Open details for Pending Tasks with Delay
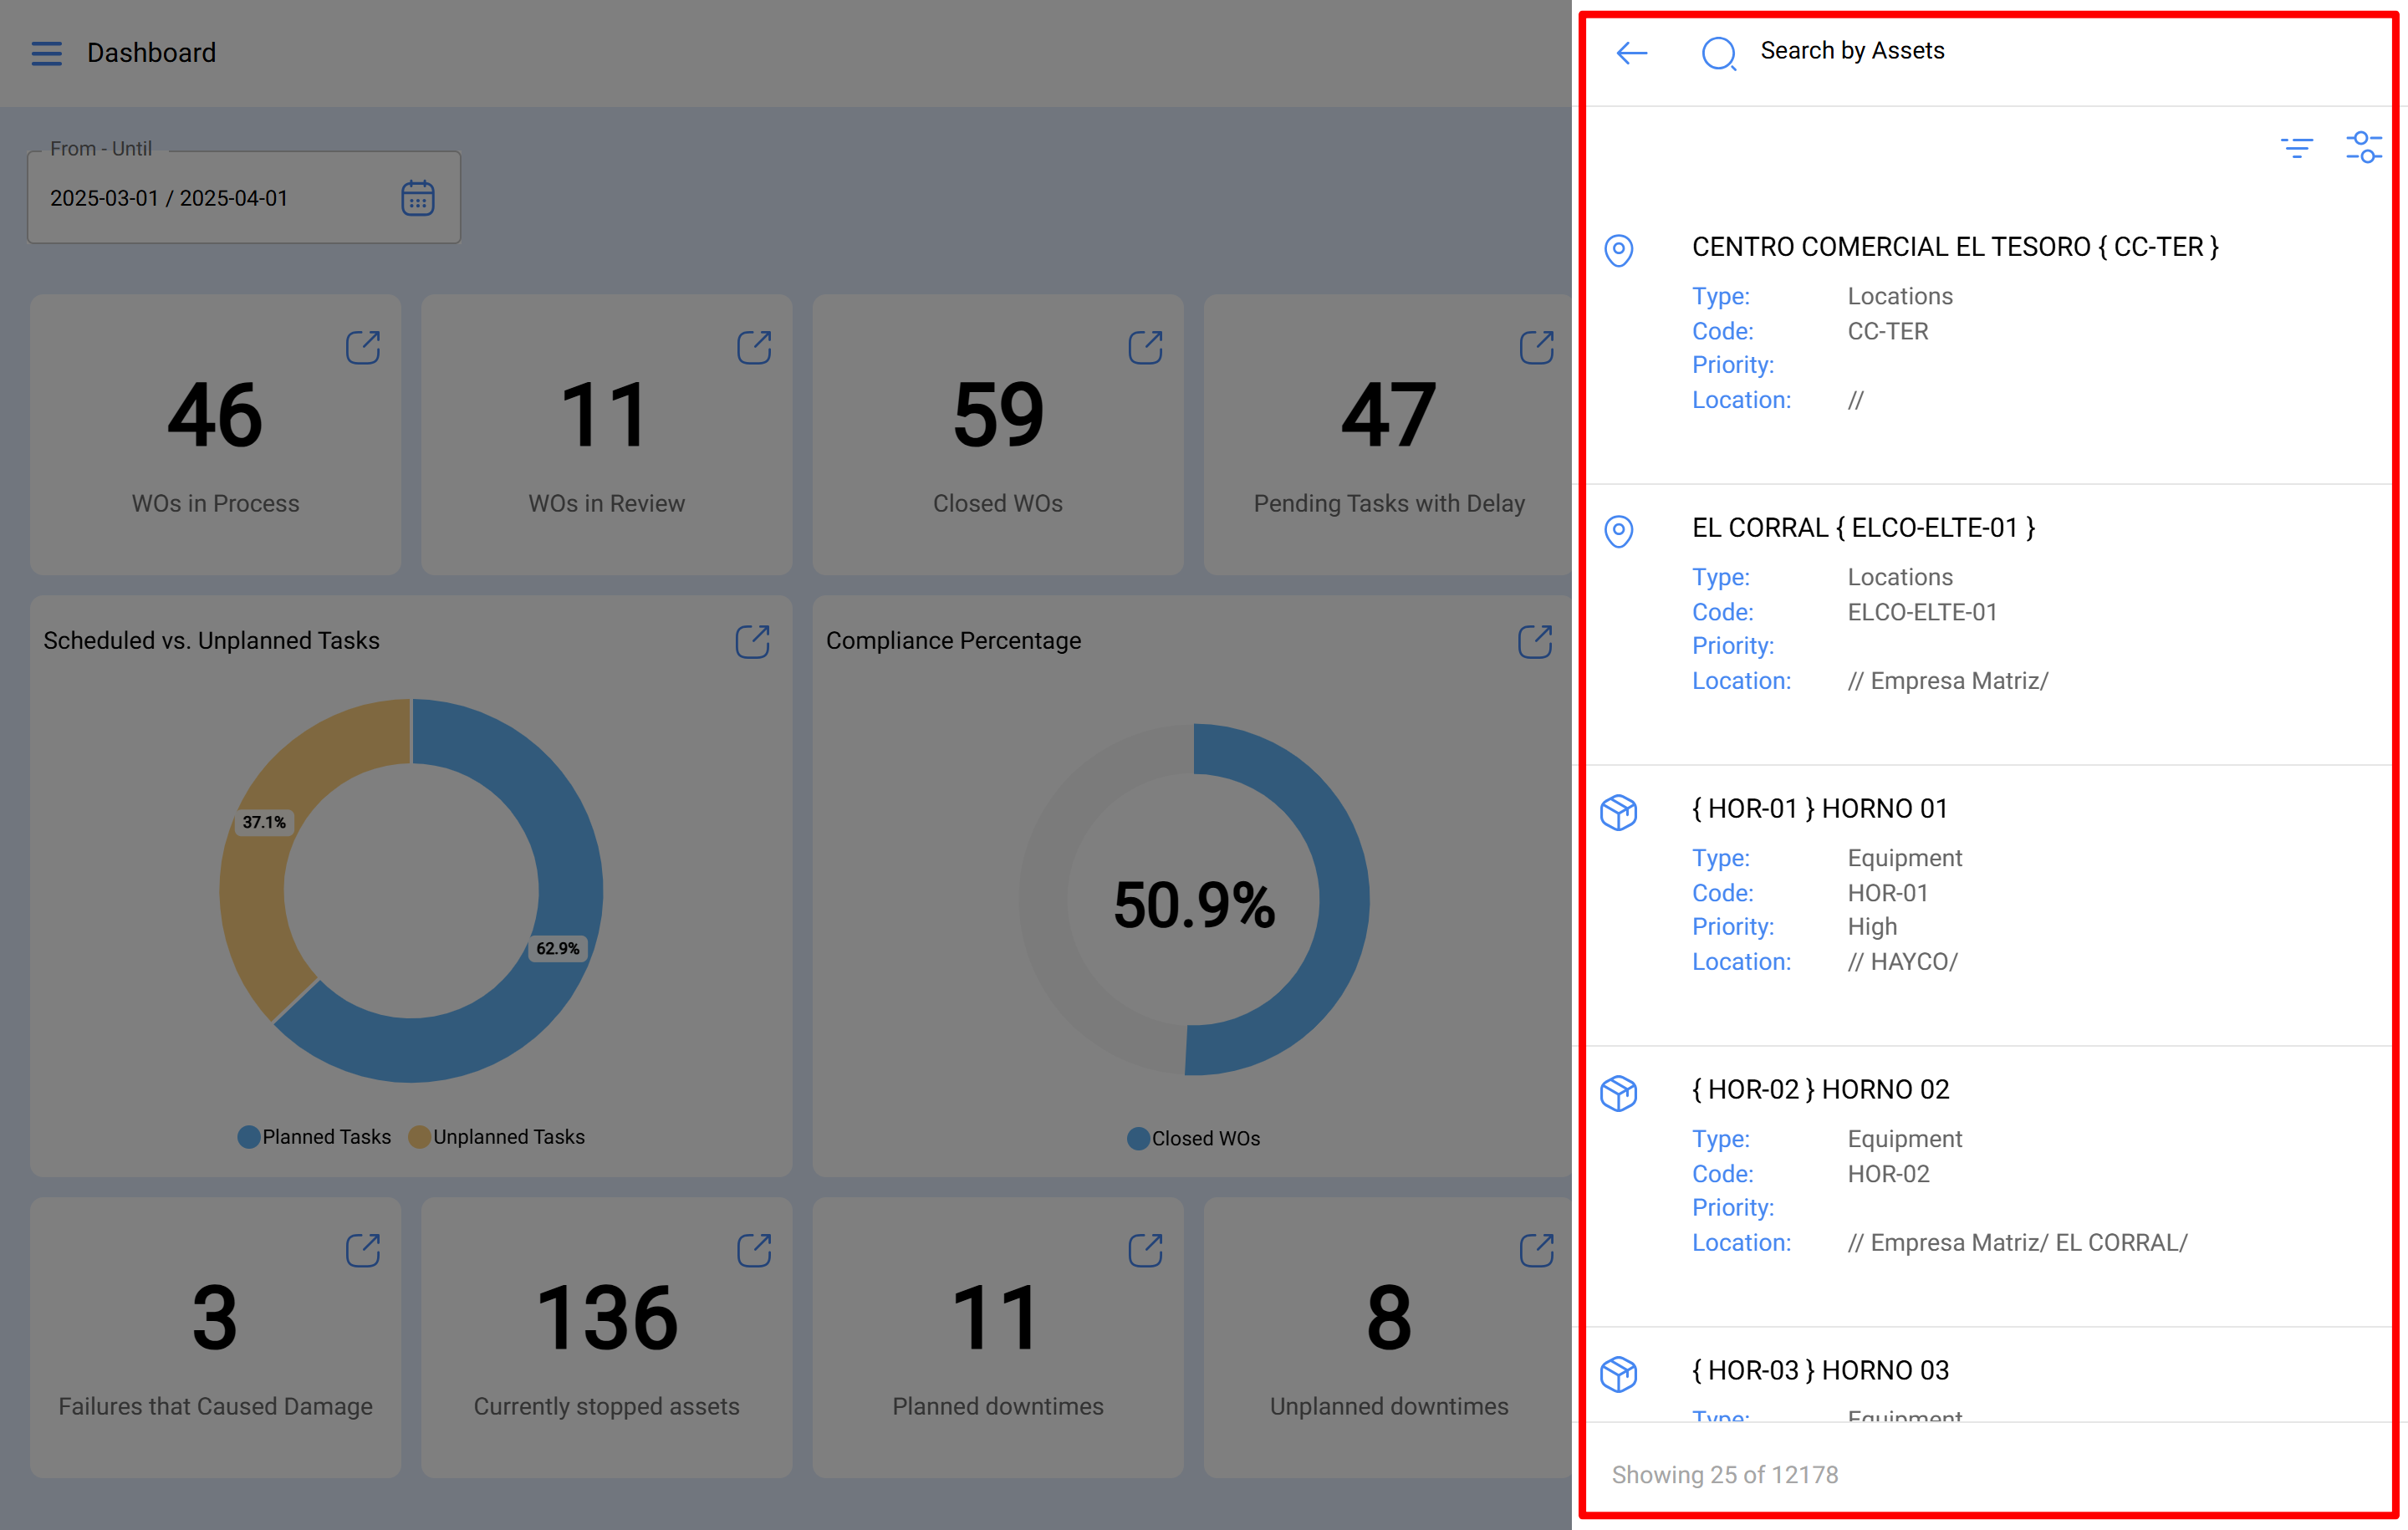The height and width of the screenshot is (1530, 2408). coord(1536,348)
